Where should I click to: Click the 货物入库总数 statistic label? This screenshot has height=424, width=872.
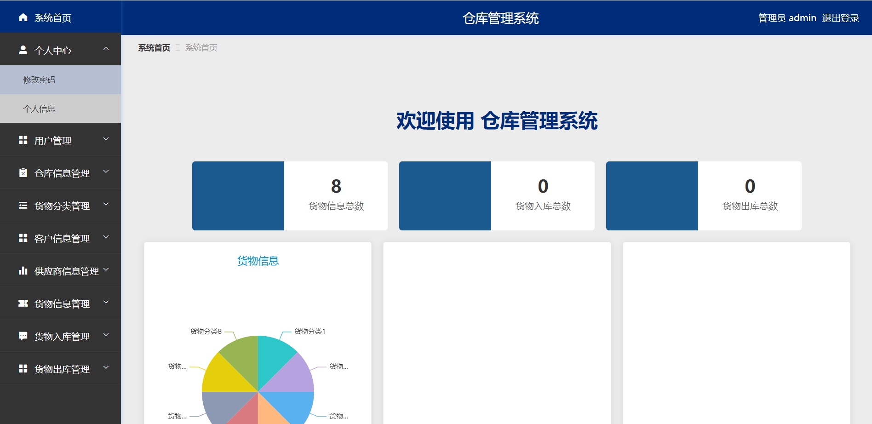[543, 206]
